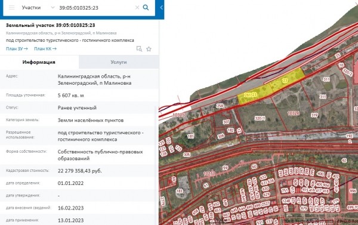This screenshot has height=225, width=358.
Task: Click the cadastral value 22 279 358,43 руб.
Action: click(x=80, y=171)
